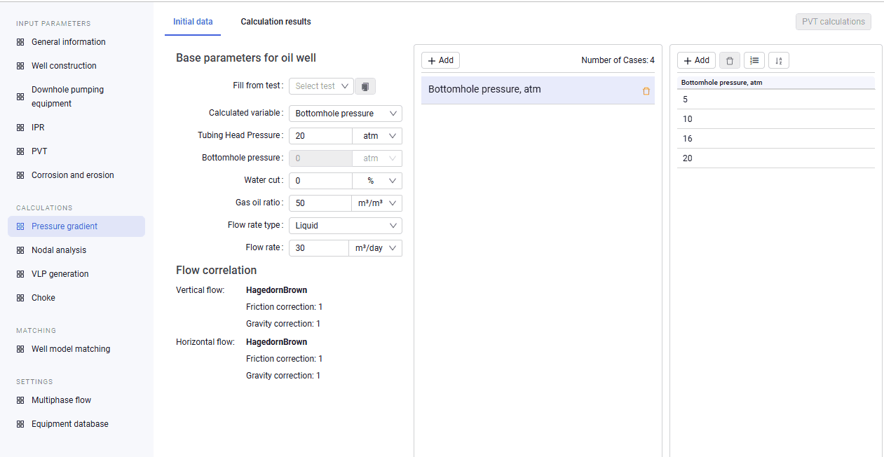
Task: Click Add button above the values table
Action: pyautogui.click(x=696, y=60)
